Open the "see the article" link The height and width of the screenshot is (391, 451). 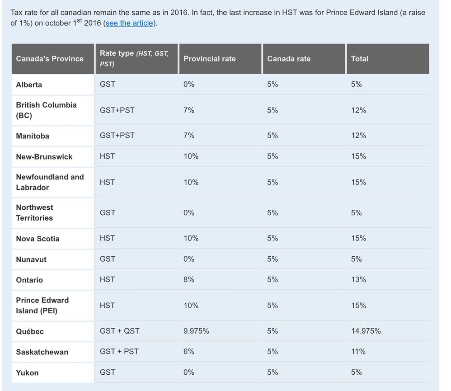click(129, 23)
